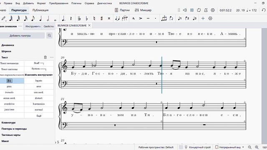Add a slur
Image resolution: width=267 pixels, height=150 pixels.
pyautogui.click(x=125, y=18)
